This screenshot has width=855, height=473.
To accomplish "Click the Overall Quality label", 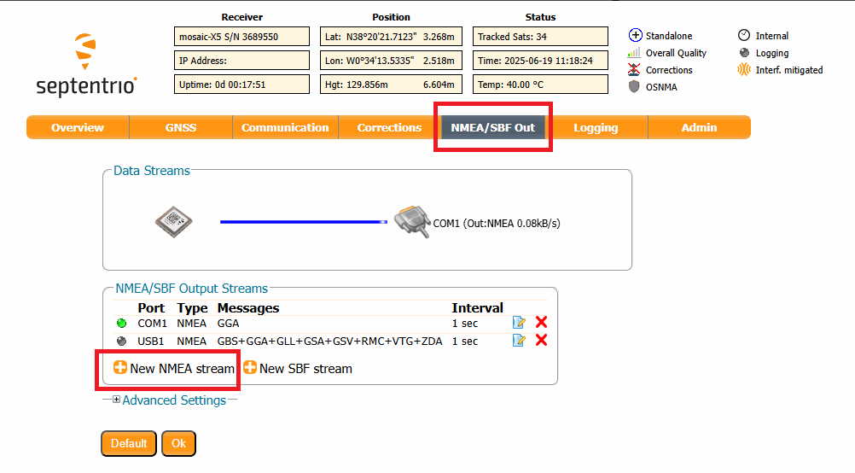I will pos(676,53).
